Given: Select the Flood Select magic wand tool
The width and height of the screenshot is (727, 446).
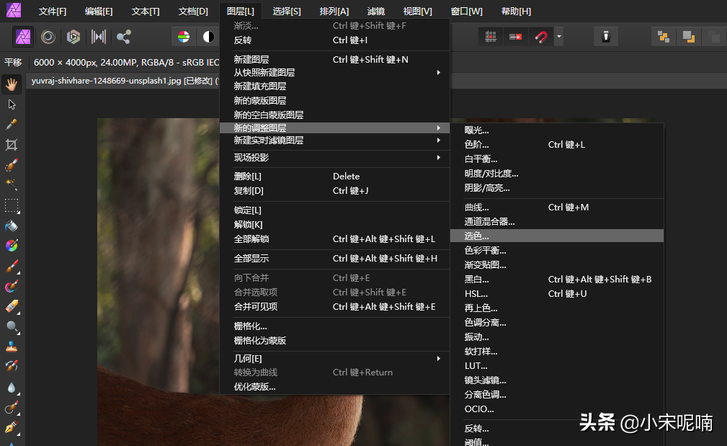Looking at the screenshot, I should point(12,185).
